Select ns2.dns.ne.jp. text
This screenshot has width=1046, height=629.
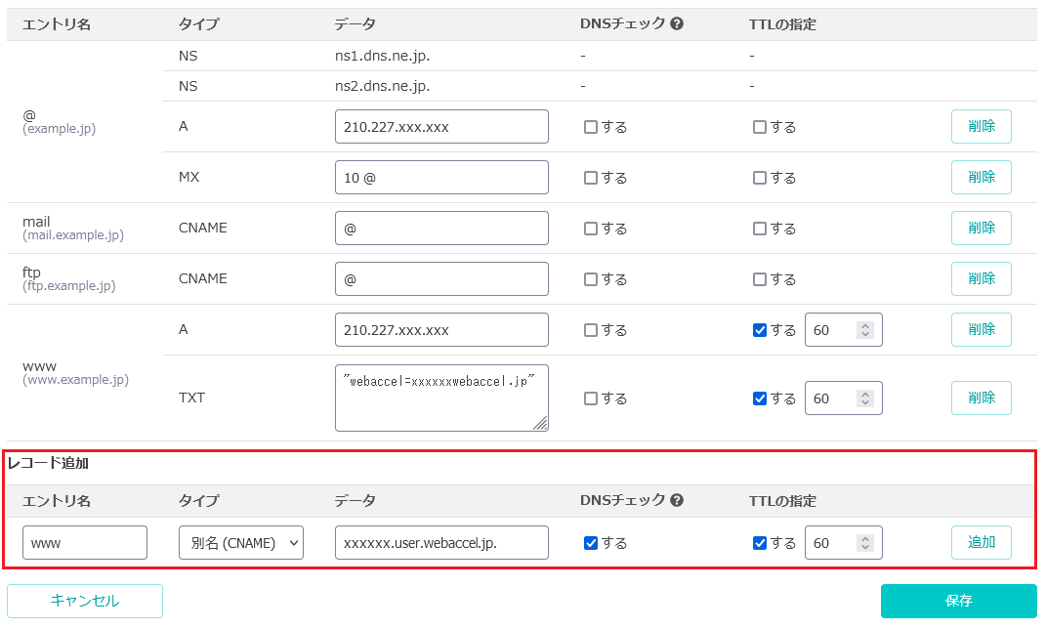(382, 86)
